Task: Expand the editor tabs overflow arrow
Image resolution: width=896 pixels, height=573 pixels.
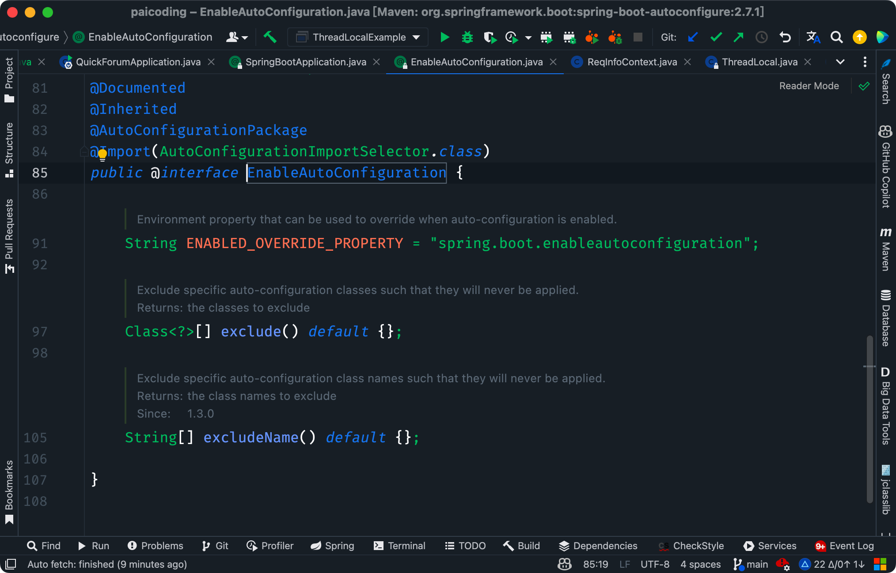Action: pos(840,61)
